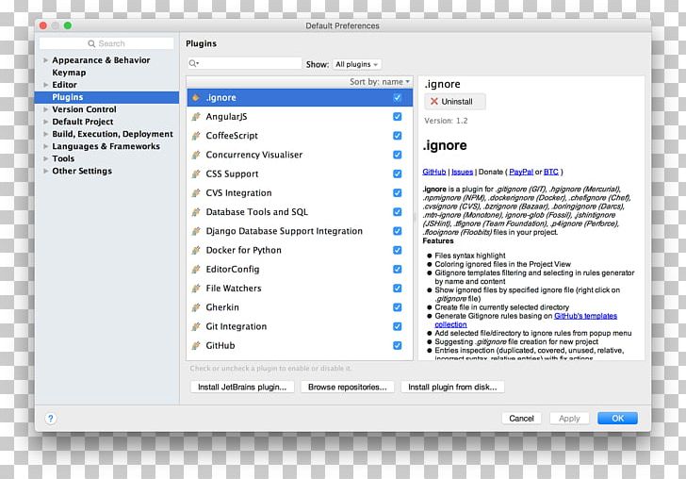Click the Docker for Python plugin icon
The image size is (686, 479).
tap(196, 251)
